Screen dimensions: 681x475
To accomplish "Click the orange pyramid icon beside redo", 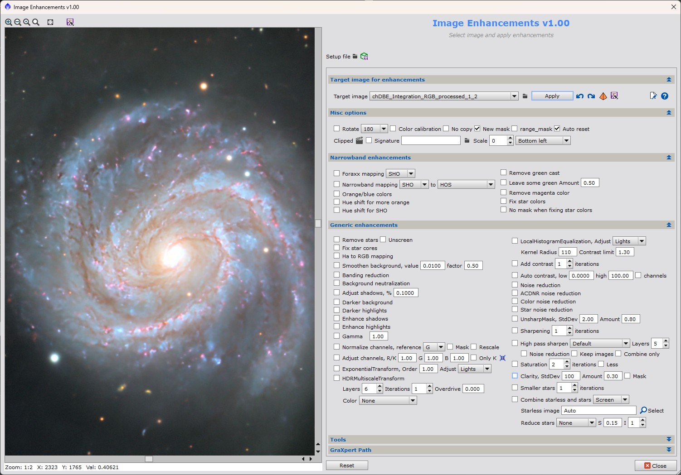I will coord(603,96).
